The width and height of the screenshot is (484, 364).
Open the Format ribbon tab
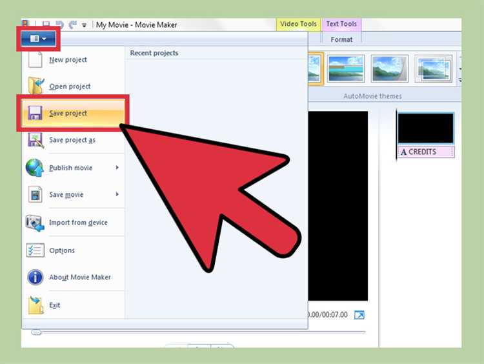pyautogui.click(x=341, y=39)
